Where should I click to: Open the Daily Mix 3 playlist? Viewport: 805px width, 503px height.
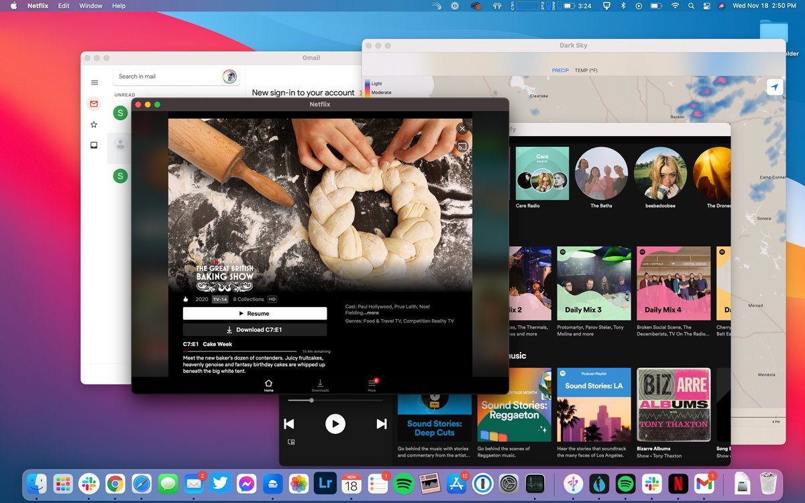click(x=594, y=283)
